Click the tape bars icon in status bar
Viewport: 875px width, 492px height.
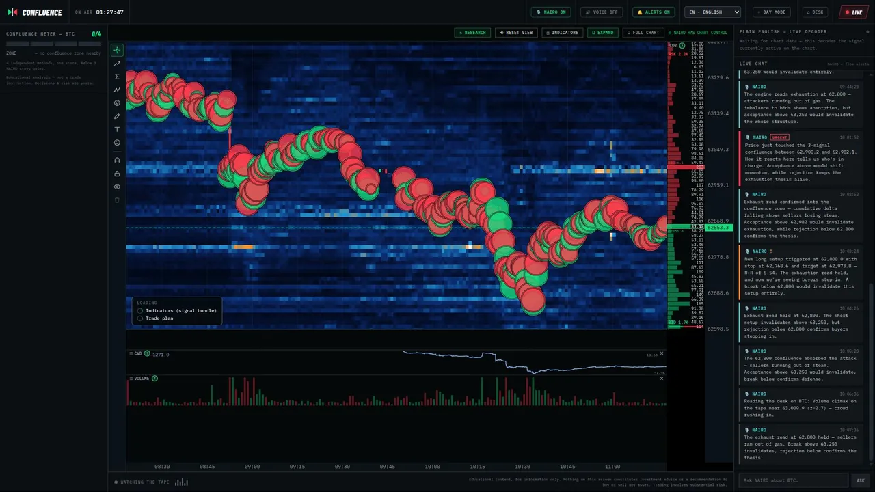point(181,482)
